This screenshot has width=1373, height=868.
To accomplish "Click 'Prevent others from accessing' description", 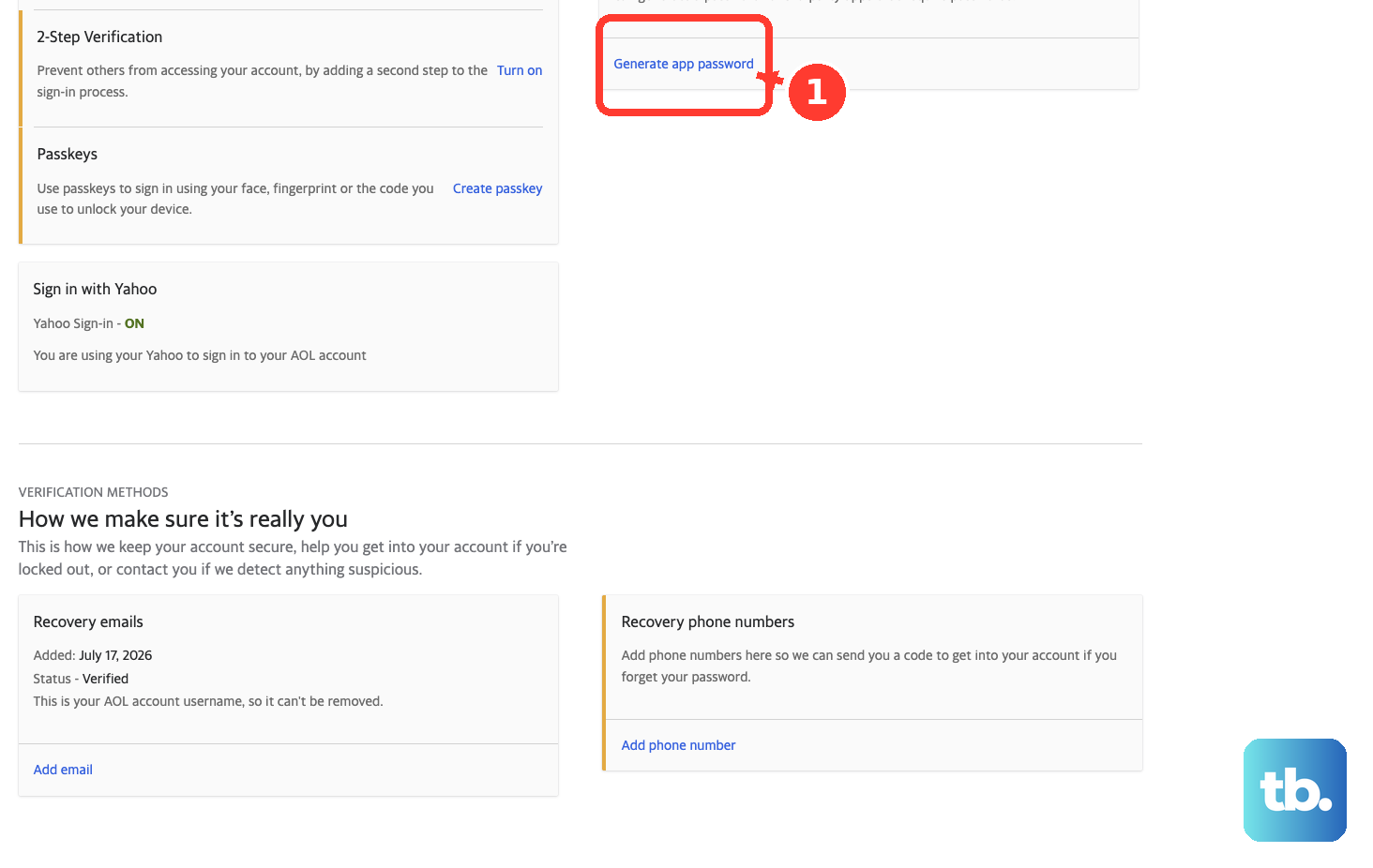I will [263, 81].
